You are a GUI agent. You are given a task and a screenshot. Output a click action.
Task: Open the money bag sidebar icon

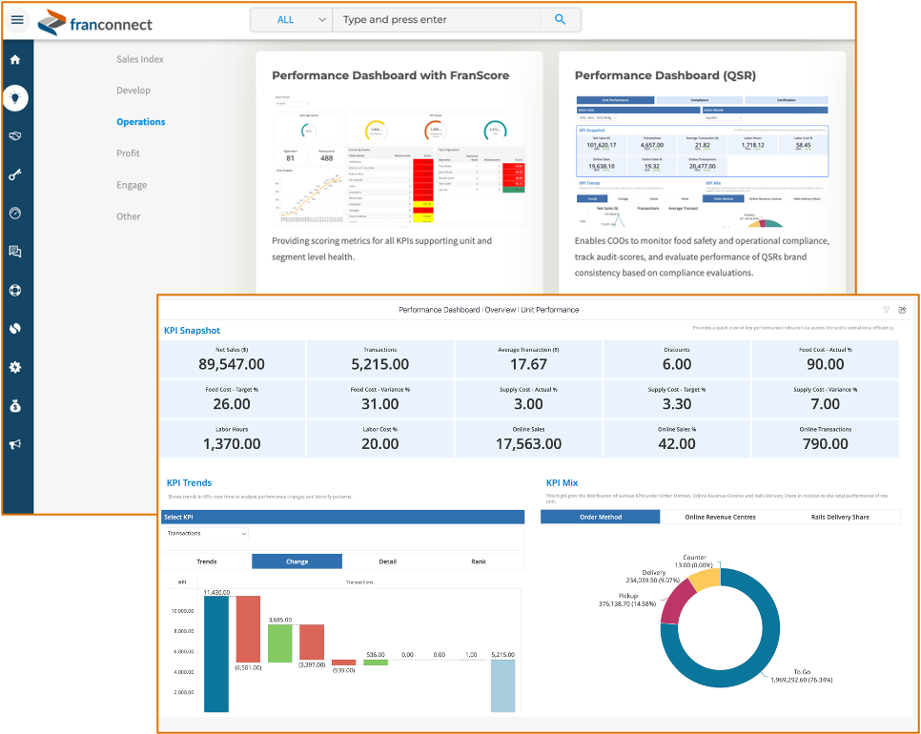click(16, 406)
